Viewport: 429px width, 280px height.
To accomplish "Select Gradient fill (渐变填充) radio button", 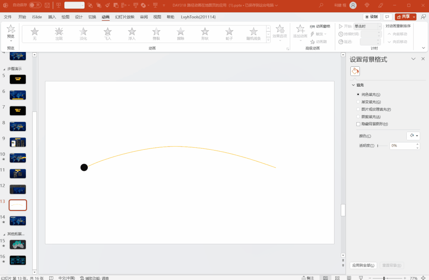I will tap(358, 102).
